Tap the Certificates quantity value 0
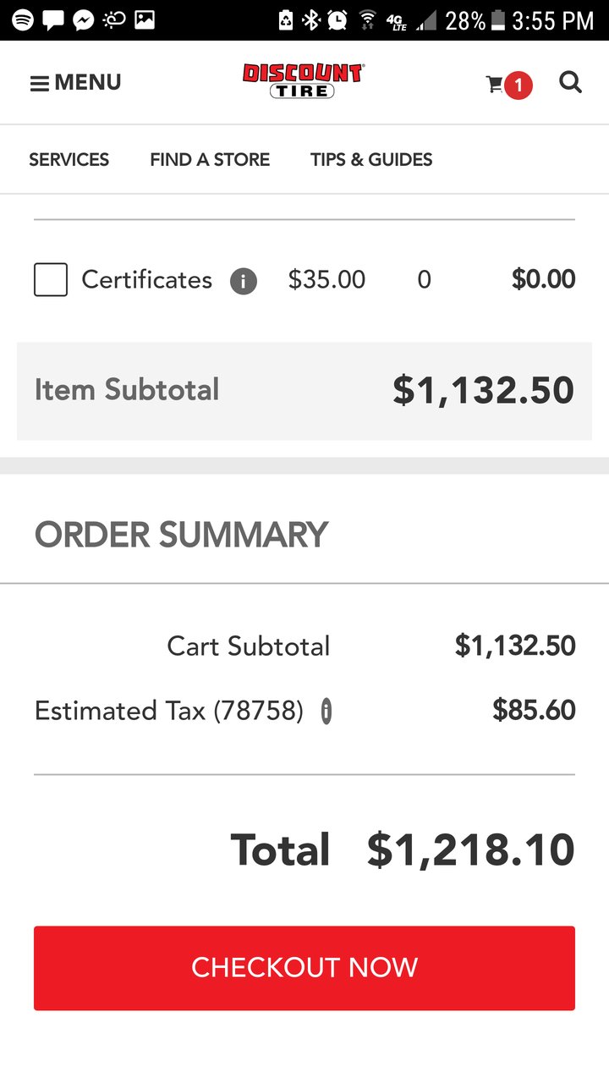The height and width of the screenshot is (1083, 609). [x=425, y=280]
